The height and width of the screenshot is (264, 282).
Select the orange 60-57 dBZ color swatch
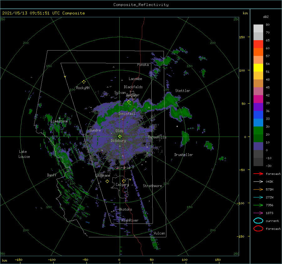[258, 52]
